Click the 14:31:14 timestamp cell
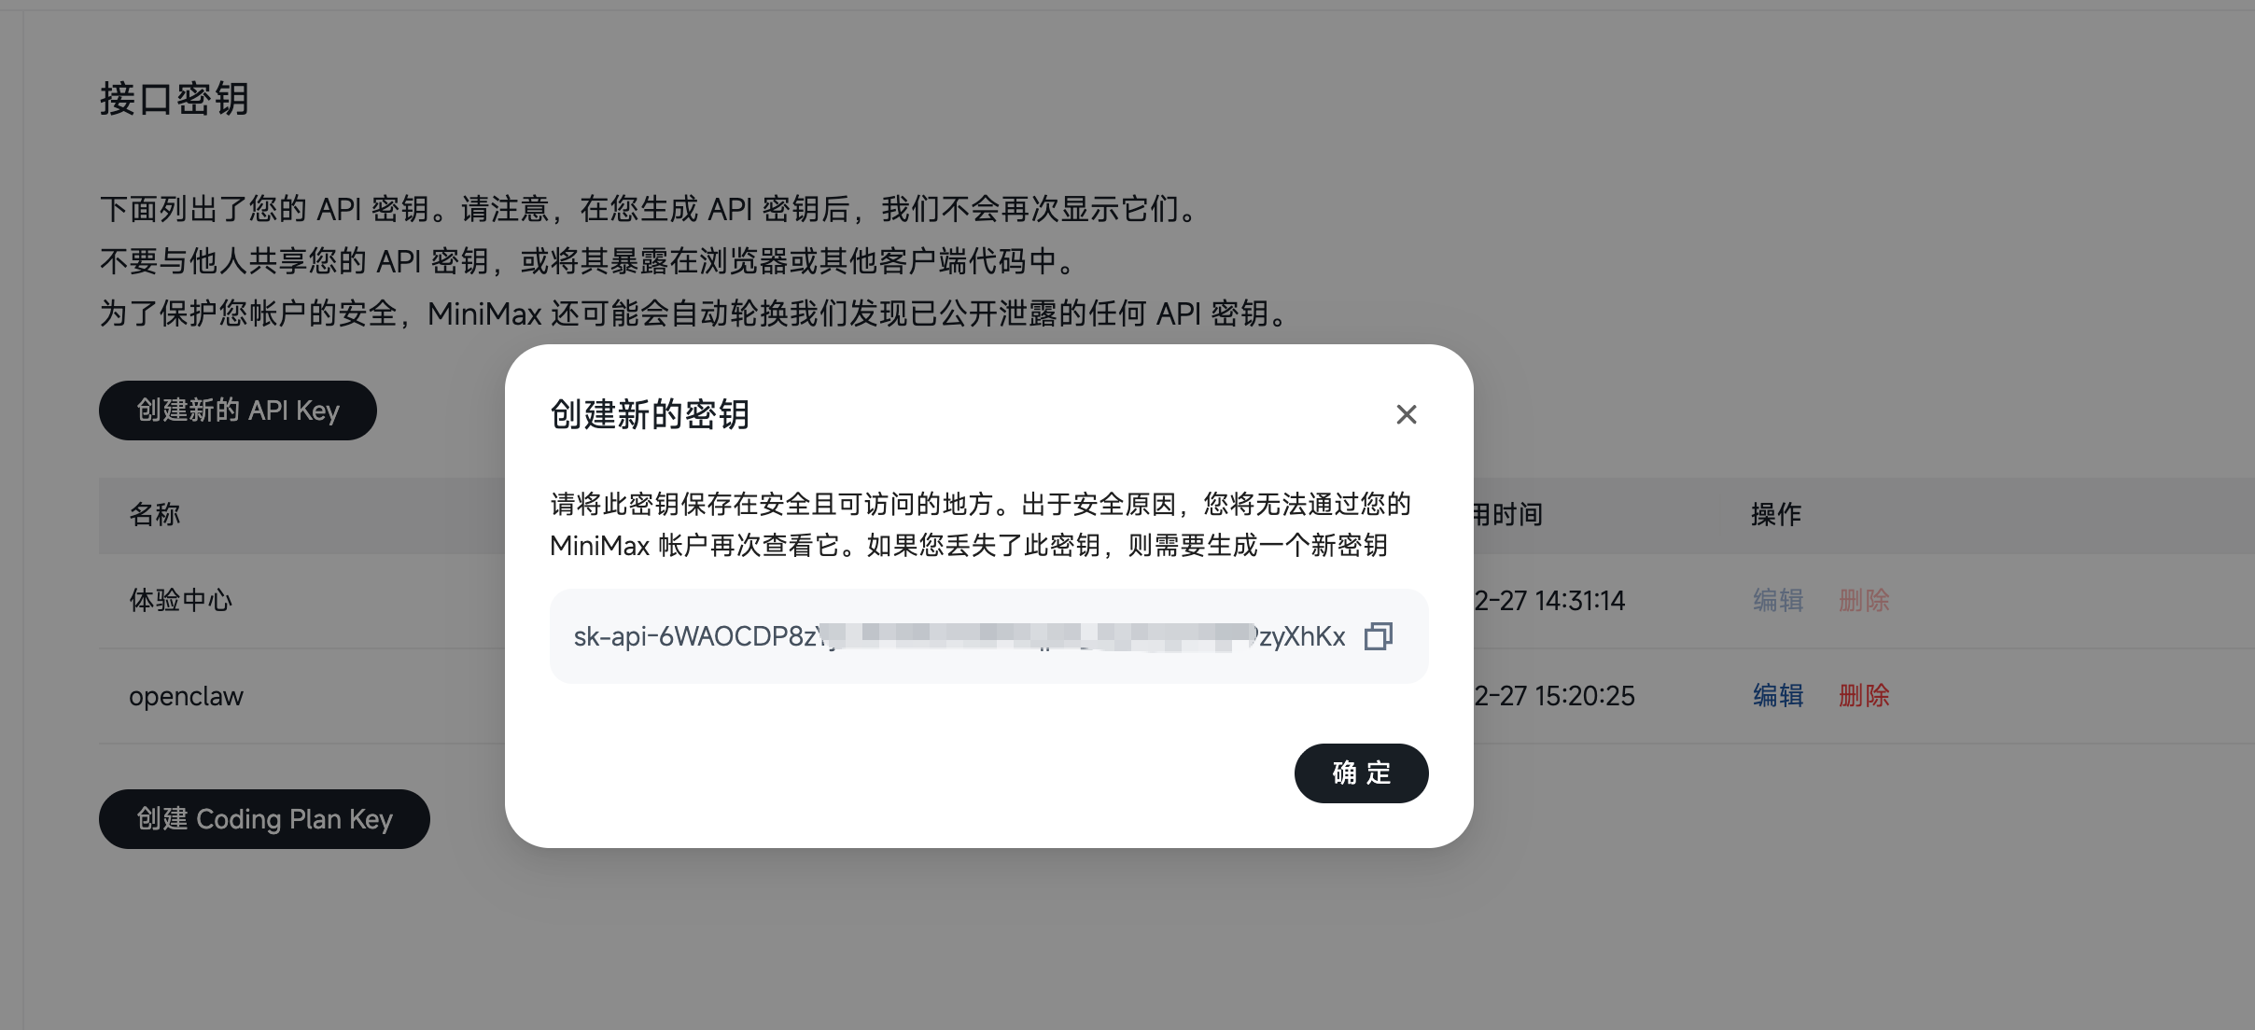 [x=1549, y=600]
